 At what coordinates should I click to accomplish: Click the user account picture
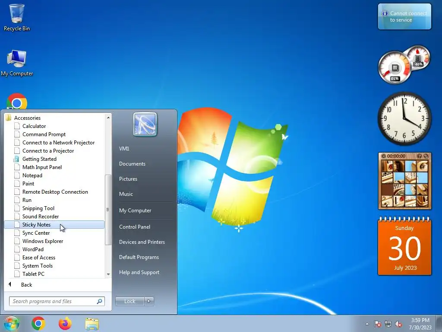coord(145,124)
